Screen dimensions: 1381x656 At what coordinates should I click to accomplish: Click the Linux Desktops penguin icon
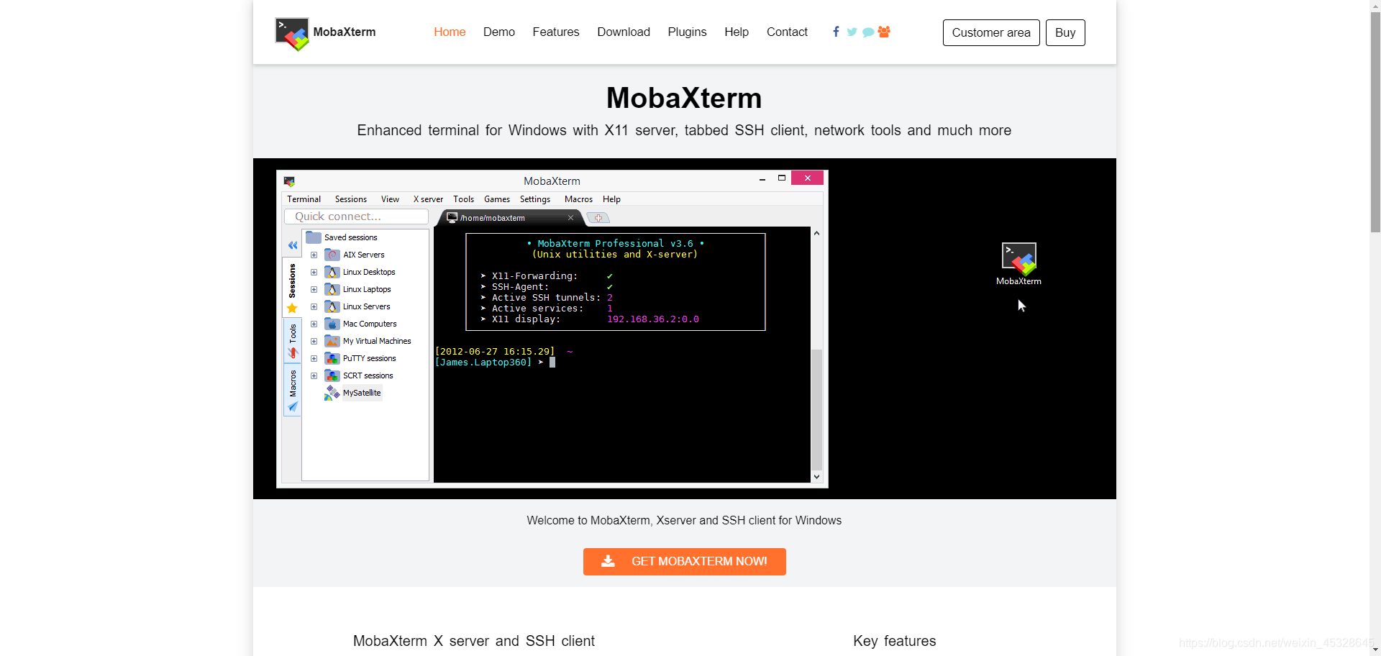click(332, 272)
